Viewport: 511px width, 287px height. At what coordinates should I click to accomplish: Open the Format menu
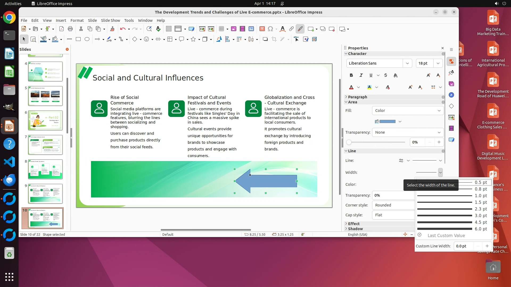pos(77,20)
